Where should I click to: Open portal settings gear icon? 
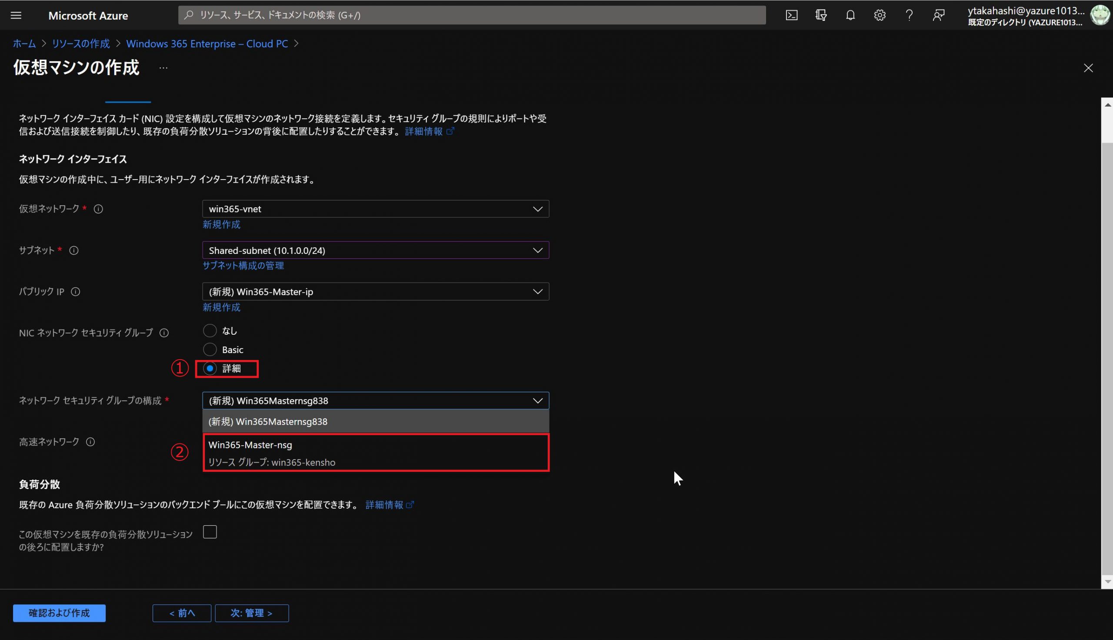tap(880, 15)
